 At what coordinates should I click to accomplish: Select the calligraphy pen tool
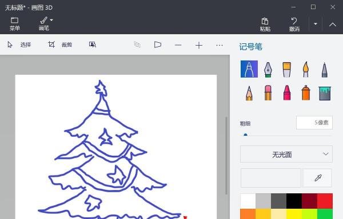click(x=268, y=70)
